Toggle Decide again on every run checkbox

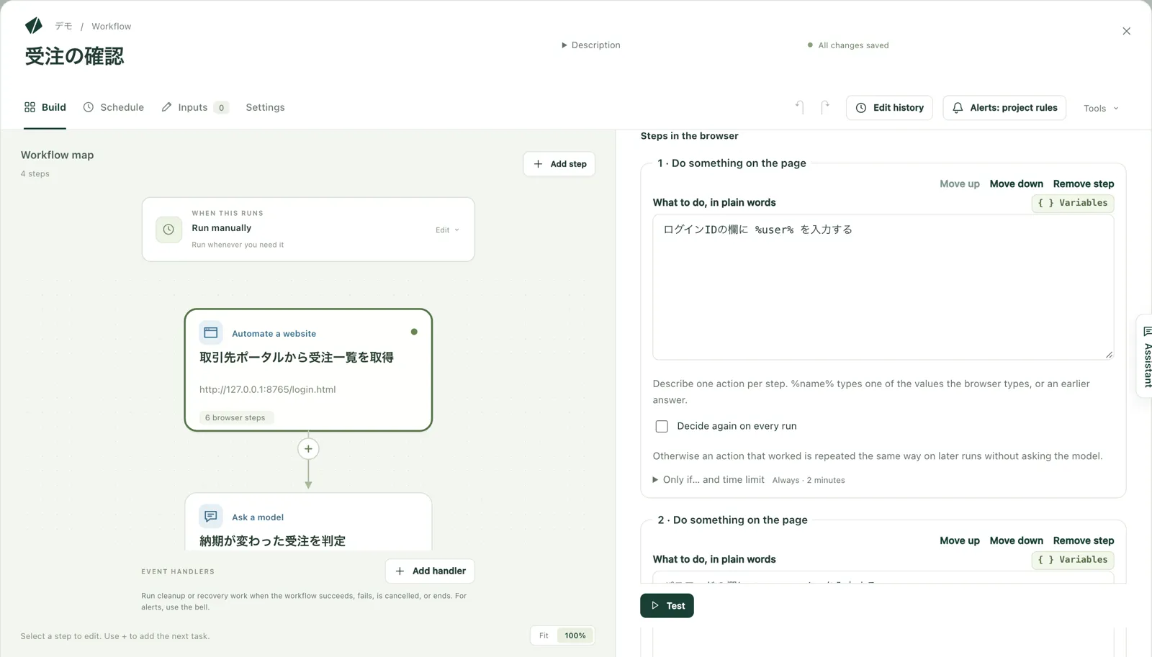662,426
